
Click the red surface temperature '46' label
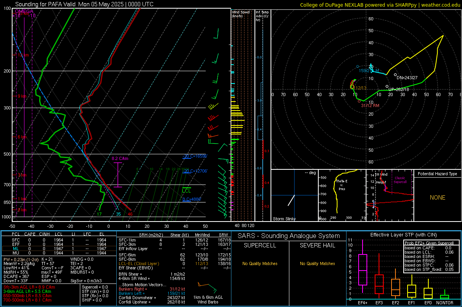(130, 214)
